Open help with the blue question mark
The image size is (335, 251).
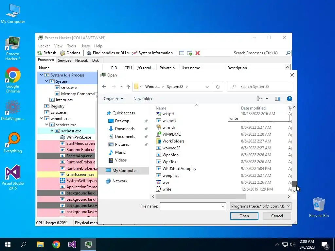[289, 99]
